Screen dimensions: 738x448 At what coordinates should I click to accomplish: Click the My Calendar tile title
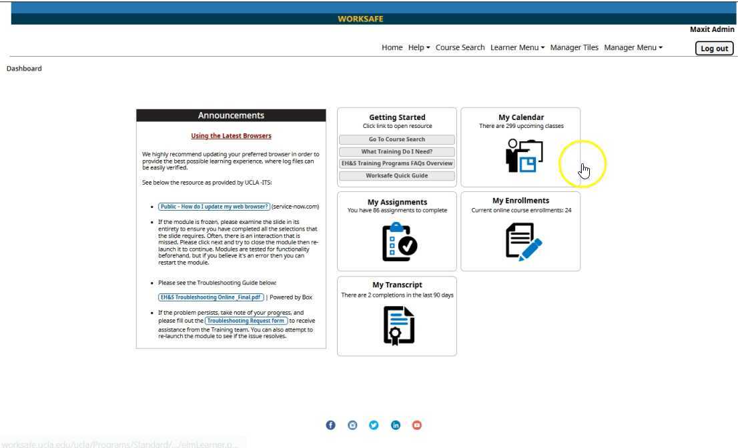pos(521,117)
